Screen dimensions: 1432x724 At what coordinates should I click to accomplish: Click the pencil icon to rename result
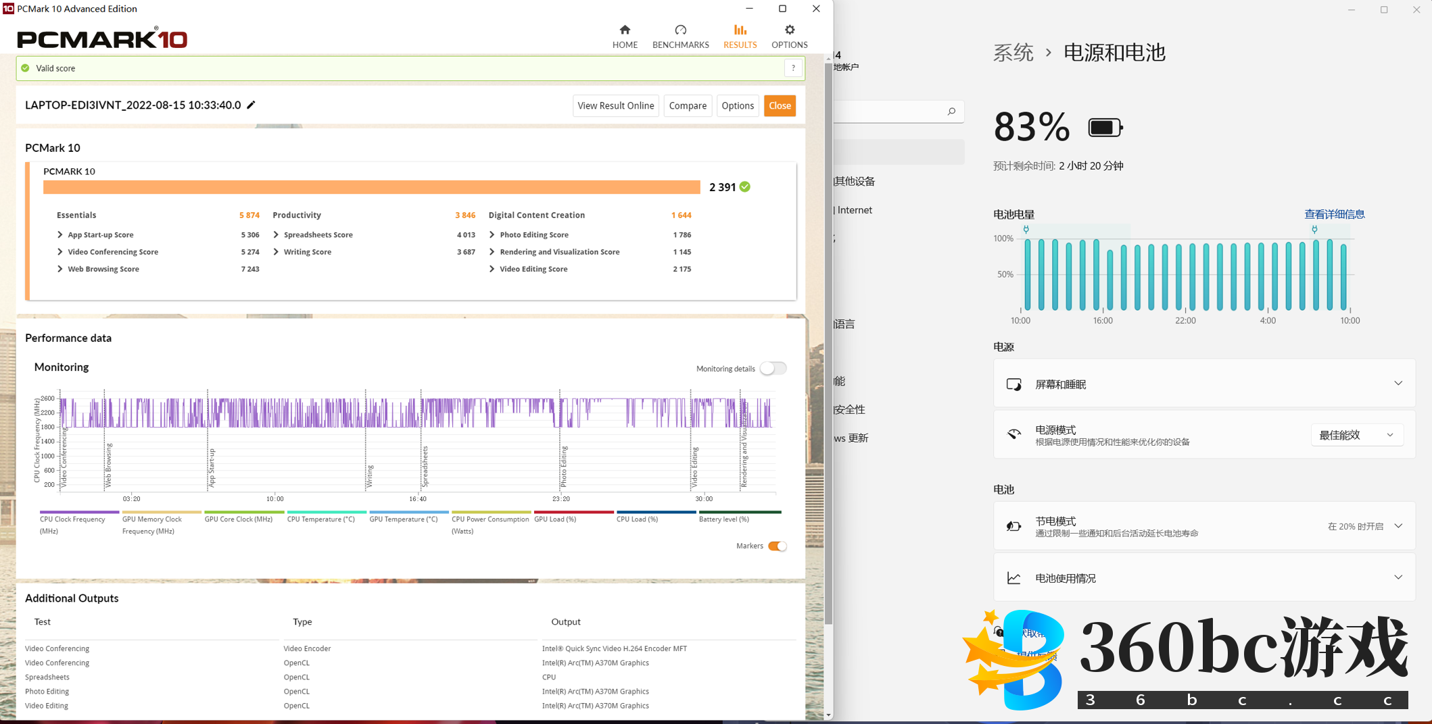[x=252, y=105]
